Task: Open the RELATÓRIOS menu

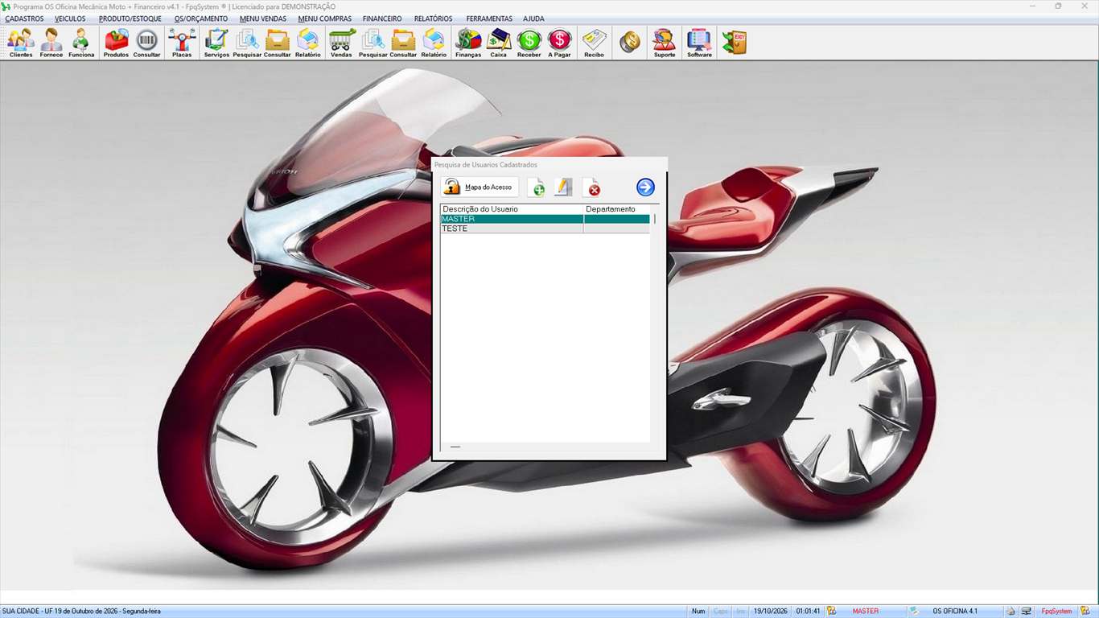Action: 433,19
